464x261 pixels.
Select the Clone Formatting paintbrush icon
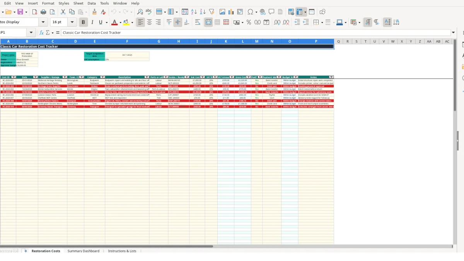94,12
